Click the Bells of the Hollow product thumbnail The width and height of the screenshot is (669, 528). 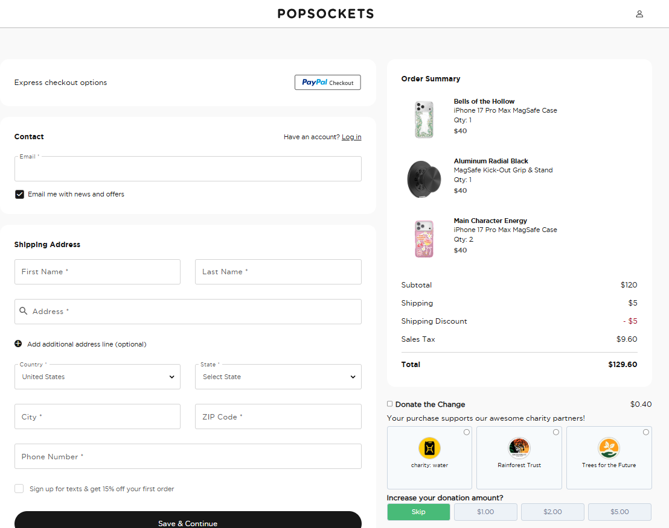coord(424,119)
